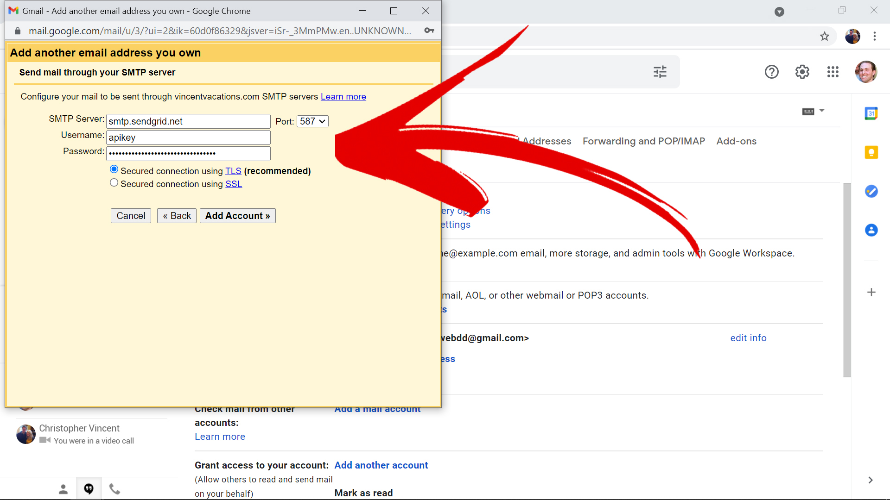Click Add Account » button
The width and height of the screenshot is (890, 500).
[x=238, y=216]
